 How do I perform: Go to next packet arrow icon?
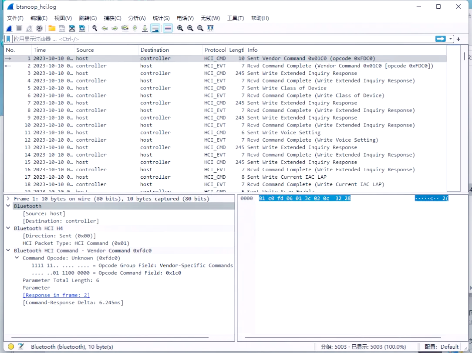[115, 28]
